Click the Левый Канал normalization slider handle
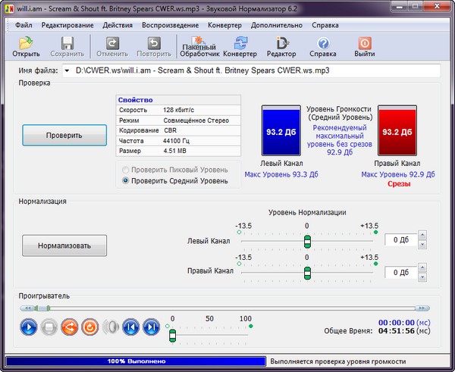Screen dimensions: 455x372 [307, 241]
